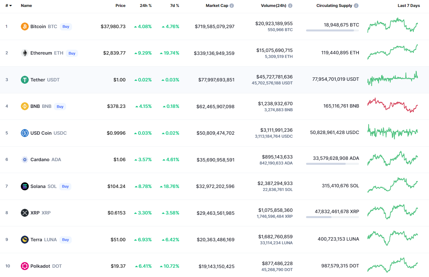Sort table by Name column header
The image size is (429, 277).
(26, 6)
